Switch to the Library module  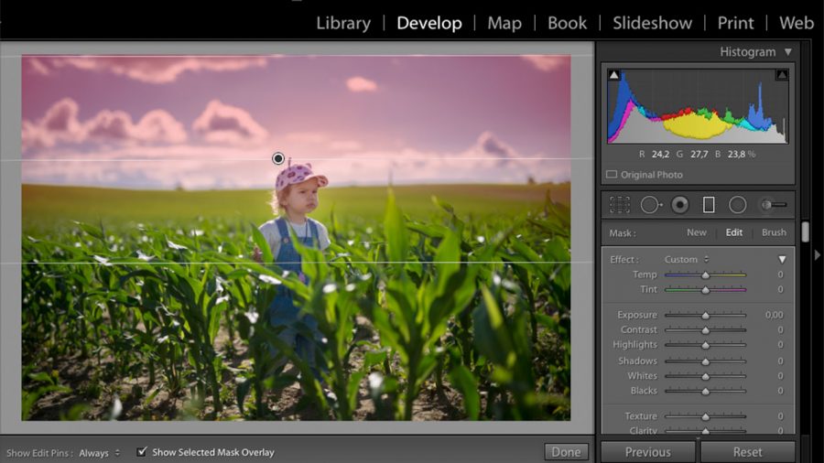343,23
